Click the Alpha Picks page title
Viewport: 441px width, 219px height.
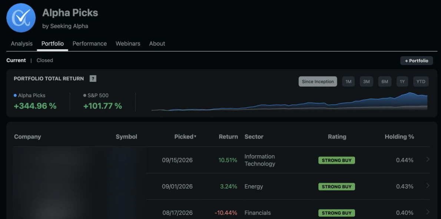[70, 13]
